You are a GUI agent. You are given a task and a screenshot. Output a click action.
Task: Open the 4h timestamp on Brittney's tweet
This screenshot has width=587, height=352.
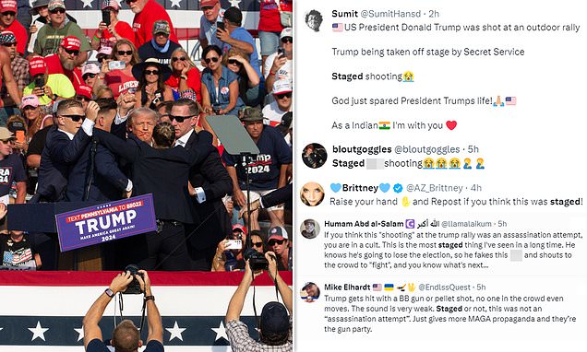tap(476, 188)
